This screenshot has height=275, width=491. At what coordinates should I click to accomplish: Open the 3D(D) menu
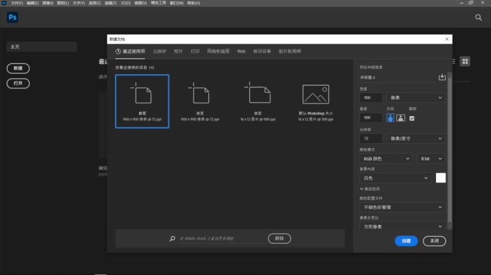point(125,3)
